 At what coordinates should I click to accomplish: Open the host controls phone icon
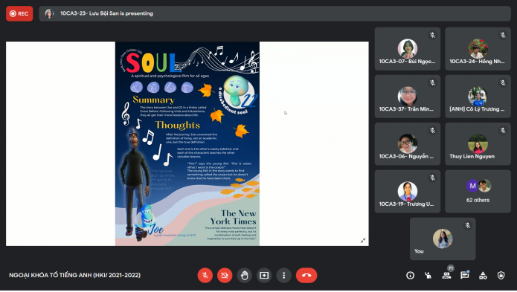pyautogui.click(x=428, y=275)
